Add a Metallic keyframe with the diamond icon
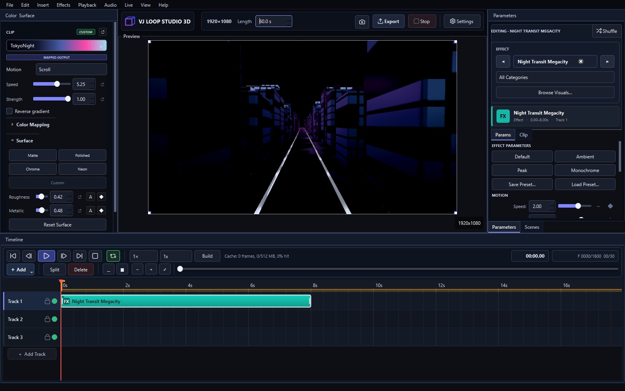 [102, 211]
